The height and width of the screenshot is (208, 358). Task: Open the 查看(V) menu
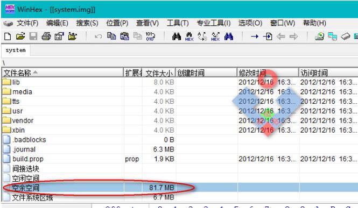(148, 23)
